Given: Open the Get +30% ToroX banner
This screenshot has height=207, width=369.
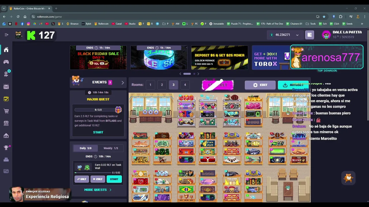Looking at the screenshot, I should tap(271, 57).
